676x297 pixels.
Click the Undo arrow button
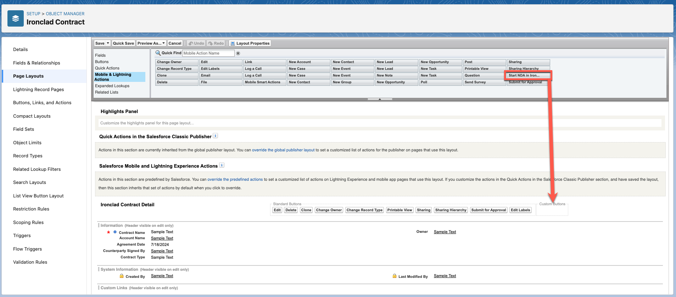[196, 43]
